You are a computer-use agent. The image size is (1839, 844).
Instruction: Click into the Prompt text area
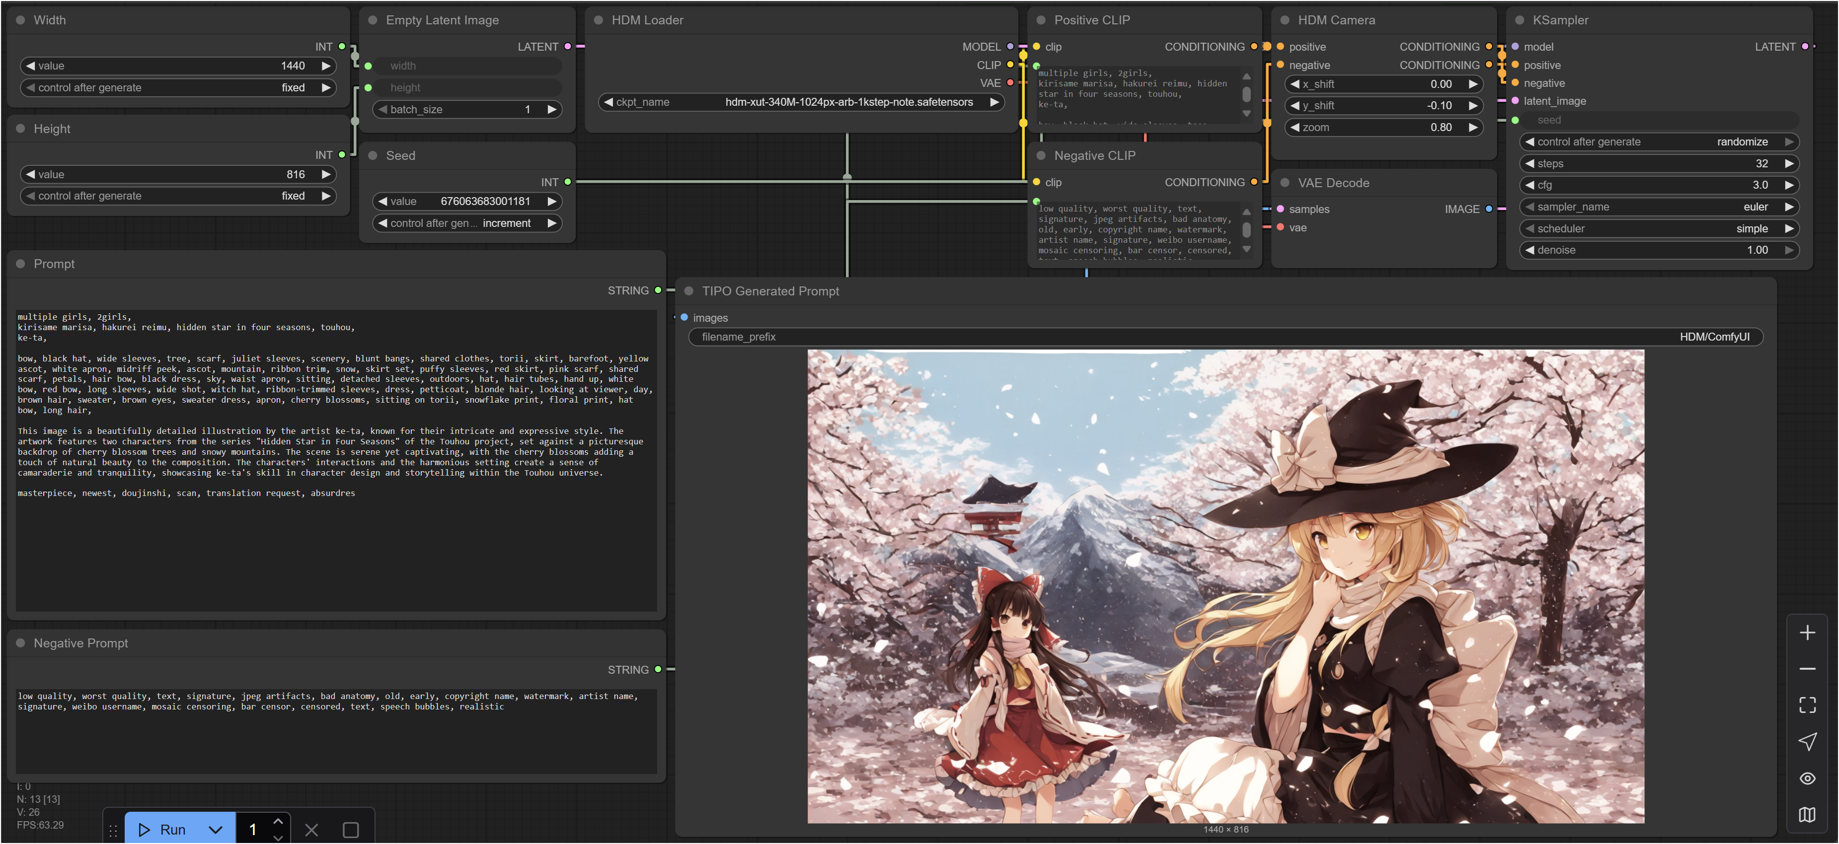[x=336, y=460]
